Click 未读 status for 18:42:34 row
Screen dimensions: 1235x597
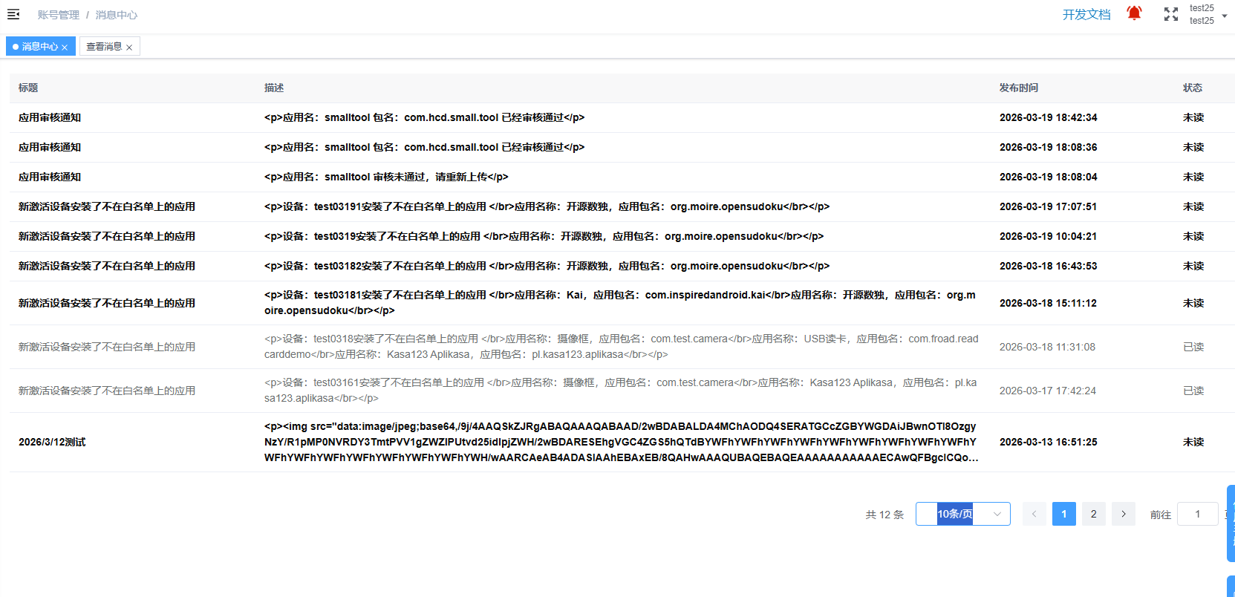point(1193,117)
